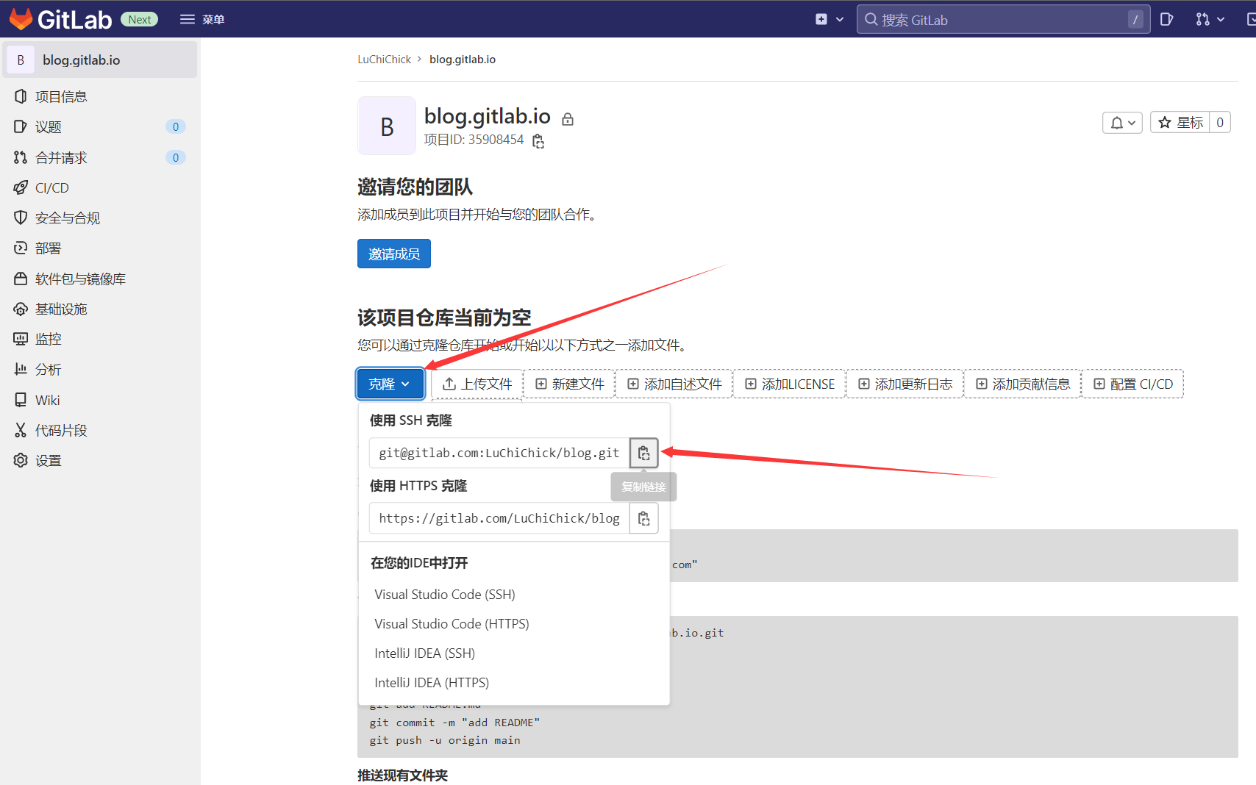Select the SSH clone URL field
The width and height of the screenshot is (1256, 785).
[499, 453]
